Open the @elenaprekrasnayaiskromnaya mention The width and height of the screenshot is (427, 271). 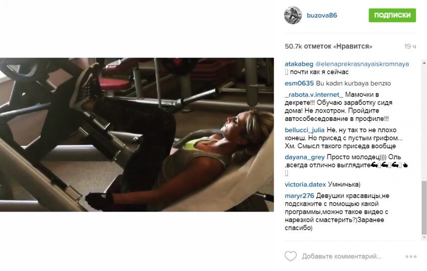[x=362, y=64]
